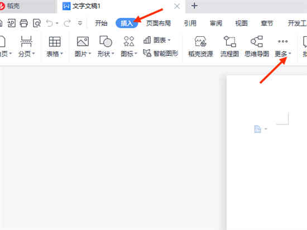The width and height of the screenshot is (307, 230).
Task: Click the 分页 page break icon
Action: [26, 41]
